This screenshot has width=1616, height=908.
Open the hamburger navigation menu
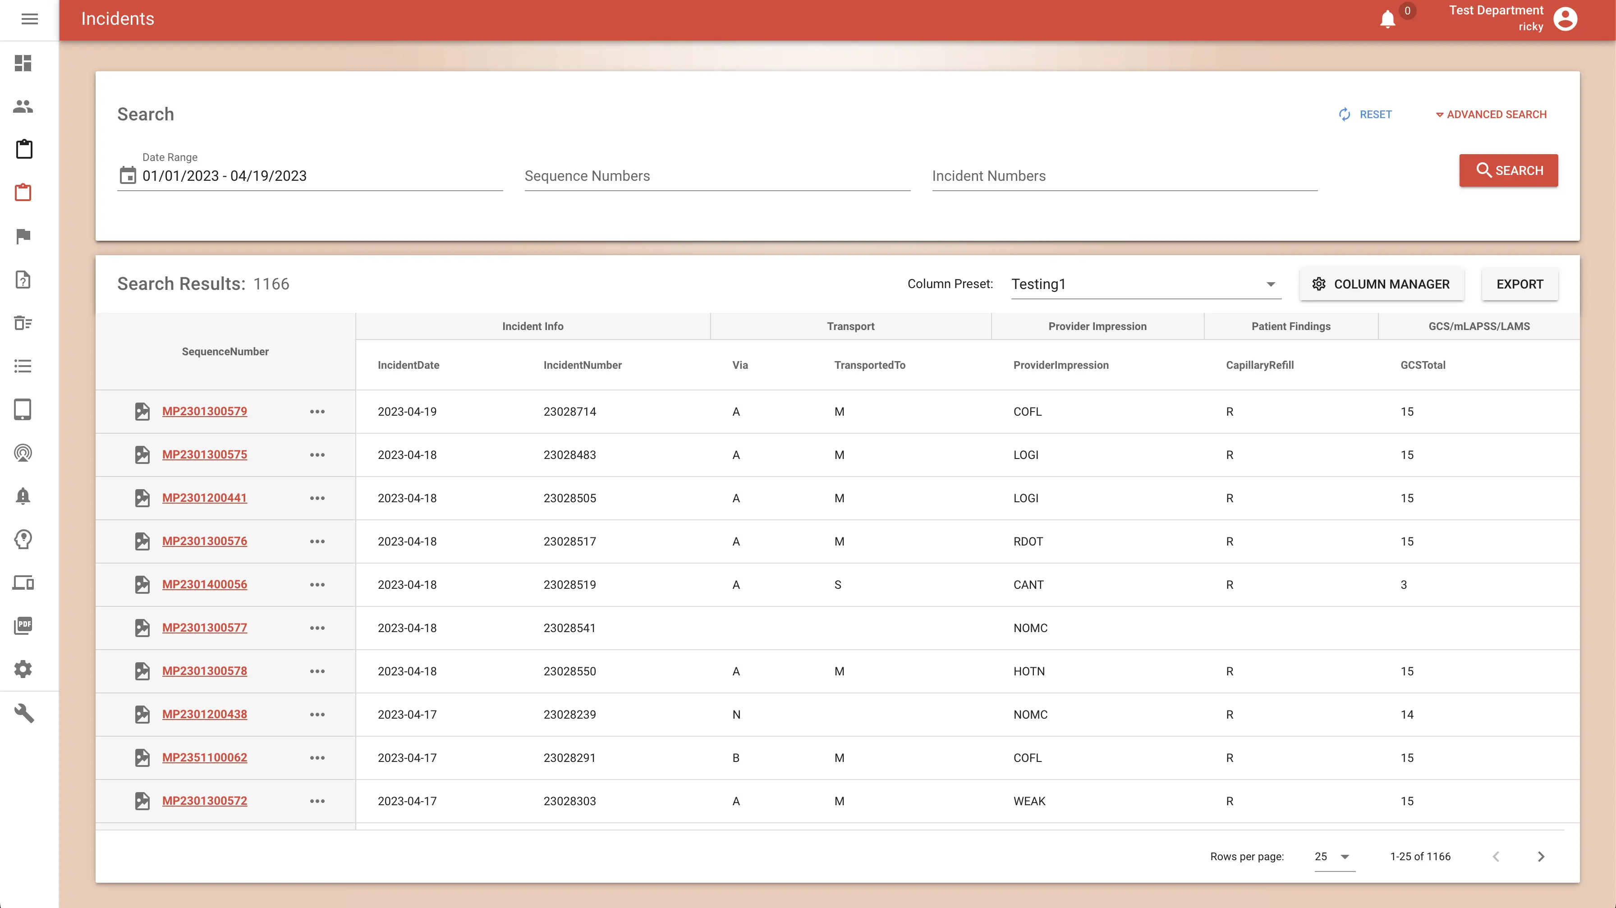pyautogui.click(x=29, y=19)
